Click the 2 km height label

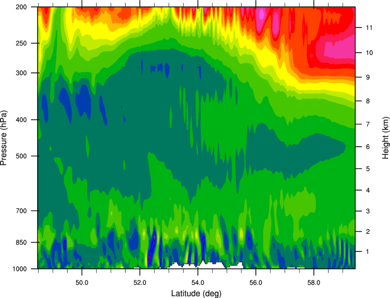click(x=368, y=232)
